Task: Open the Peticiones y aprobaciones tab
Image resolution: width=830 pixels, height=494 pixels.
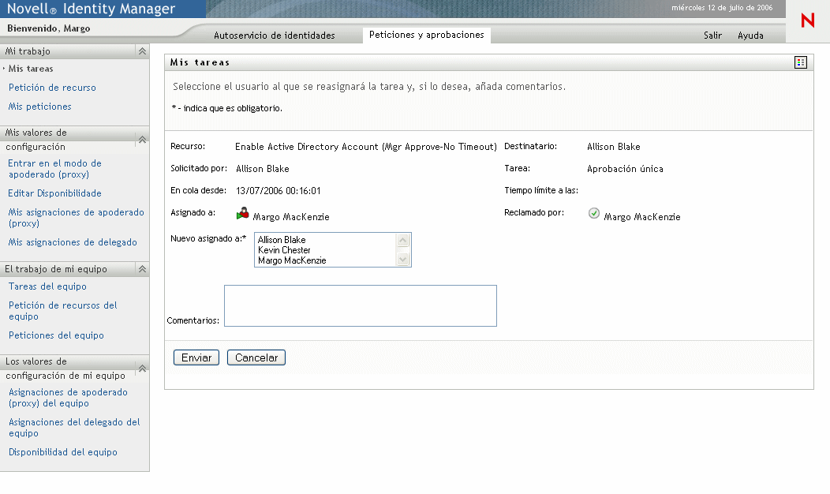Action: click(x=427, y=35)
